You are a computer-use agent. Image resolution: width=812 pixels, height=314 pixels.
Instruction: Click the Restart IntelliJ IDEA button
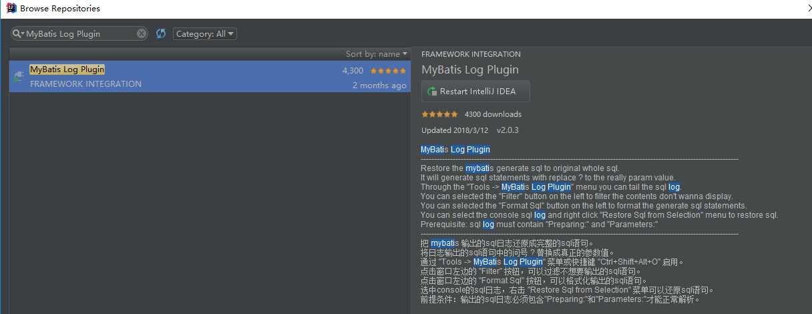click(x=475, y=92)
